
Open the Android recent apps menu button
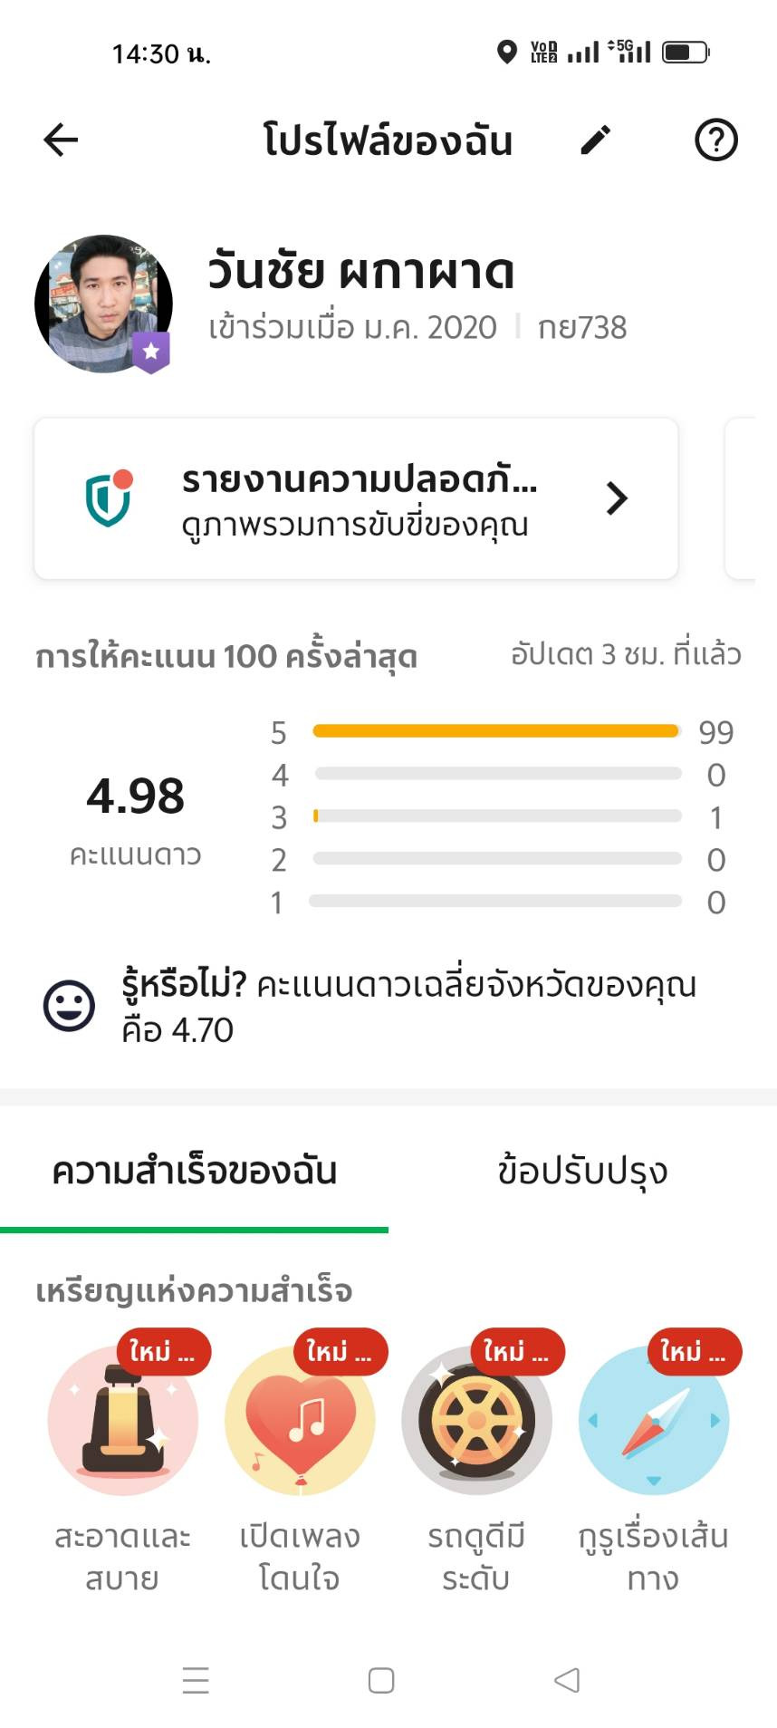(x=196, y=1680)
